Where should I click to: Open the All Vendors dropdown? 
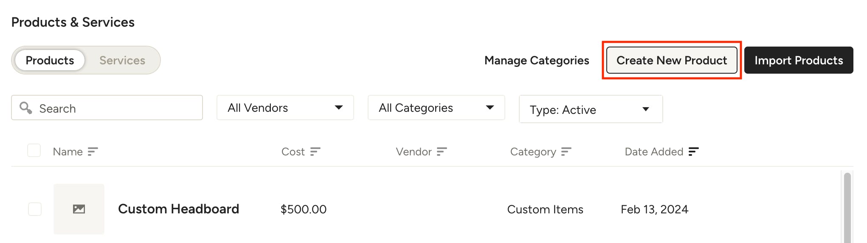tap(285, 108)
